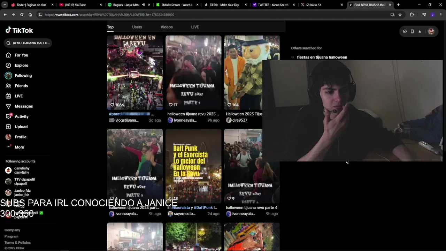Screen dimensions: 446x251
Task: Click the #DaftPunk hashtag link
Action: click(x=203, y=207)
